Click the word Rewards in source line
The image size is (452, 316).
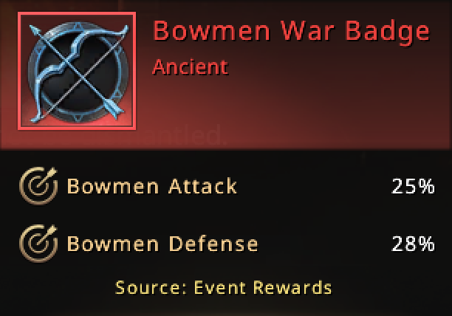coord(292,287)
